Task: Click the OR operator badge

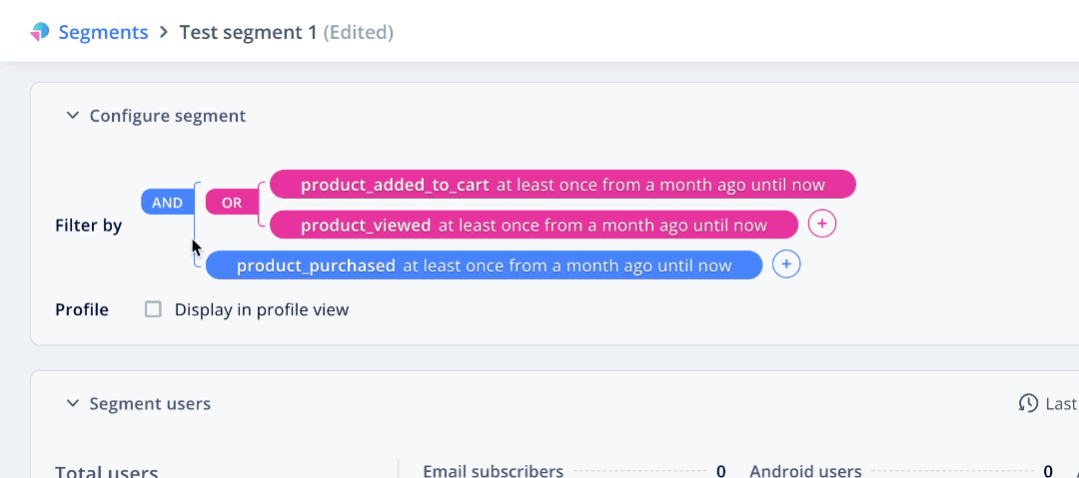Action: coord(231,203)
